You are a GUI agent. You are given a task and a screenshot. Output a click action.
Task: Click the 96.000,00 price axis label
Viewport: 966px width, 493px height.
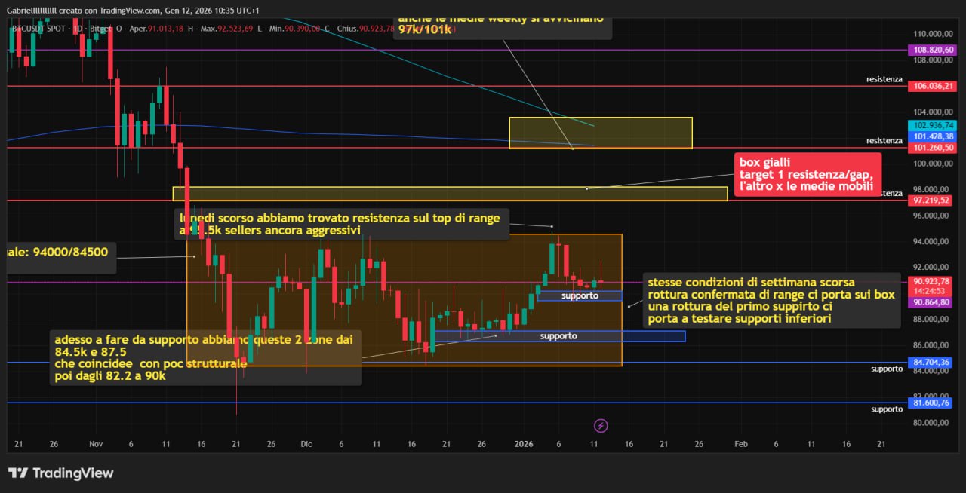coord(933,215)
